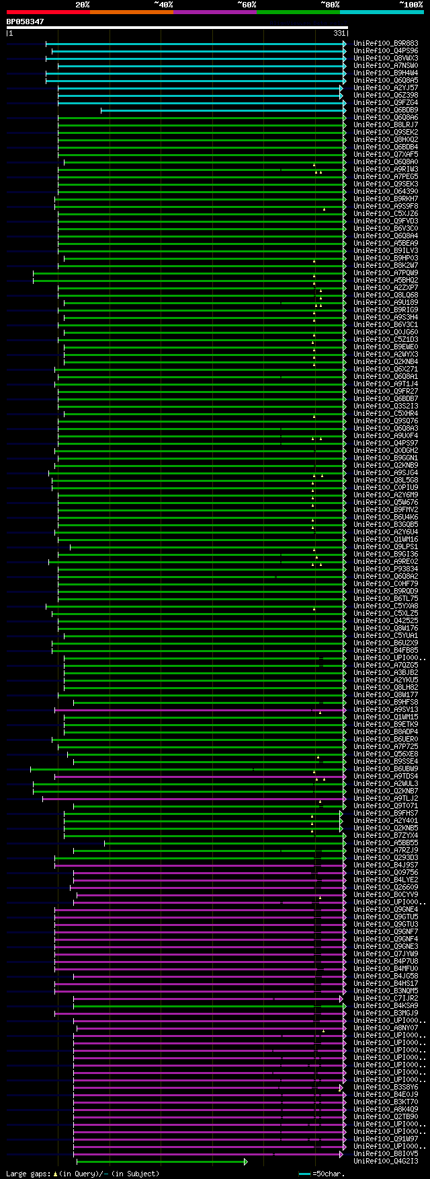This screenshot has height=1179, width=430.
Task: Click the orange ~40% identity legend segment
Action: tap(131, 12)
